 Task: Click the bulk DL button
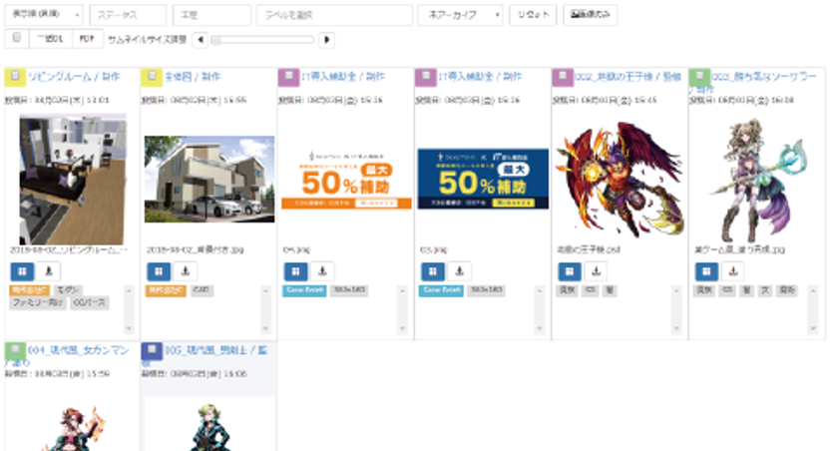click(50, 39)
